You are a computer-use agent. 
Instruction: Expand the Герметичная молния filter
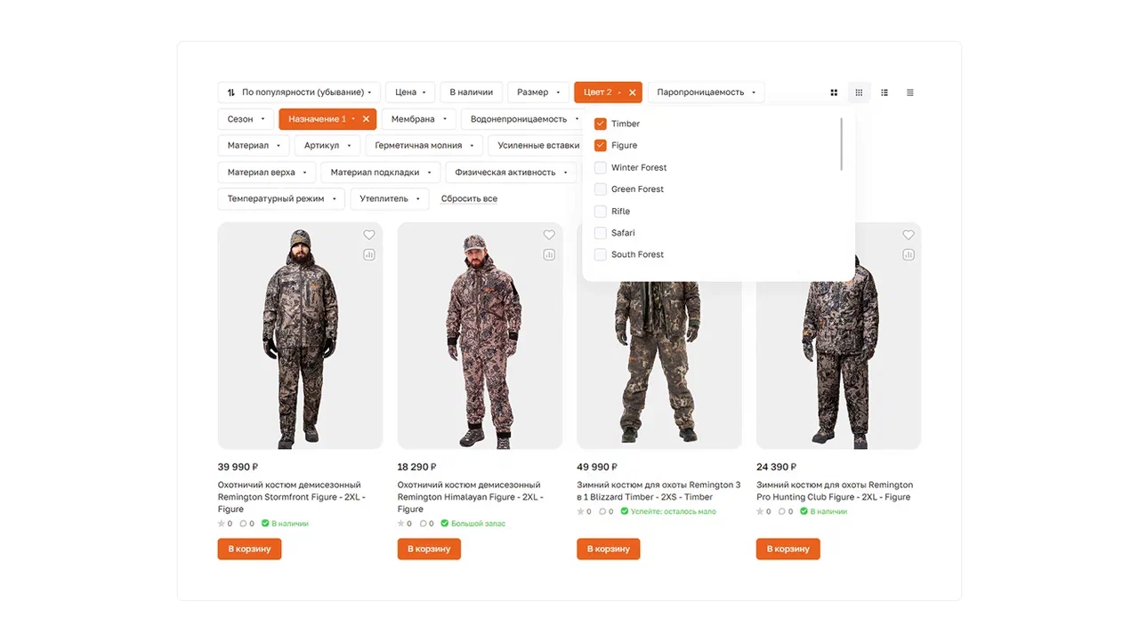424,146
